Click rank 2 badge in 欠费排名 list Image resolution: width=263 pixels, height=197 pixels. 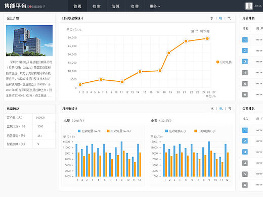[245, 141]
